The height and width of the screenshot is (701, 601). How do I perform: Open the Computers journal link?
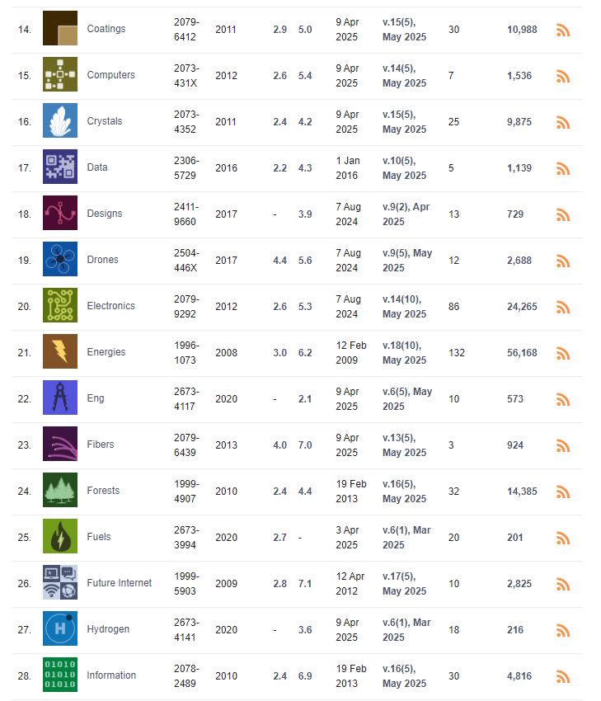[x=110, y=75]
